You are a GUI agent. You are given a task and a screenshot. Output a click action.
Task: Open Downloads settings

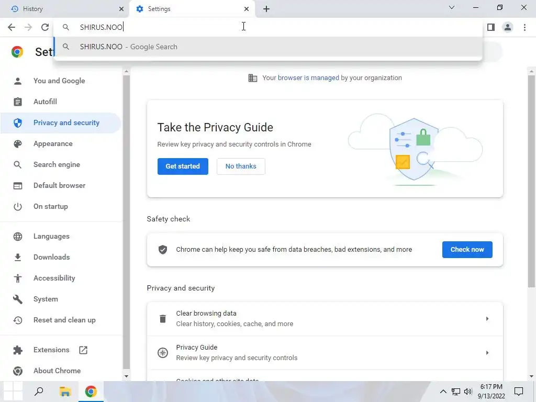tap(61, 257)
